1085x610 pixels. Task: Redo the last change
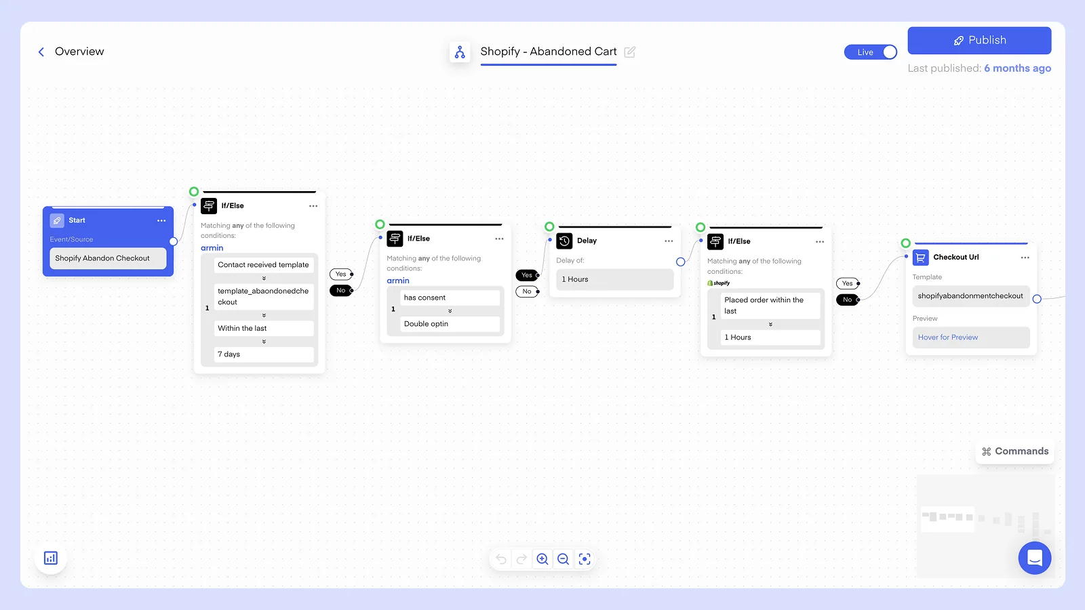point(521,559)
